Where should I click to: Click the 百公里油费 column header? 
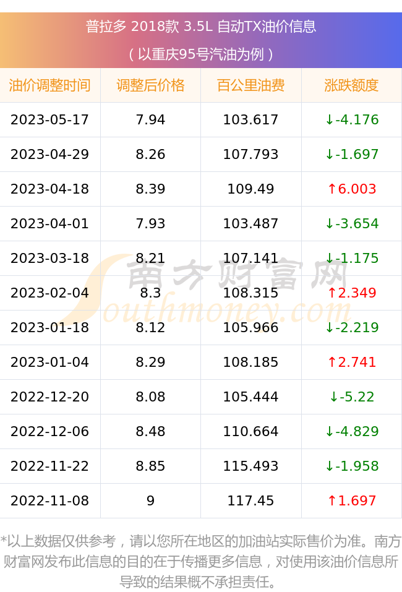(251, 85)
